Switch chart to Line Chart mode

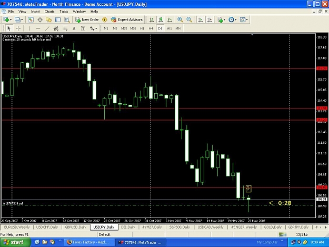coord(170,19)
